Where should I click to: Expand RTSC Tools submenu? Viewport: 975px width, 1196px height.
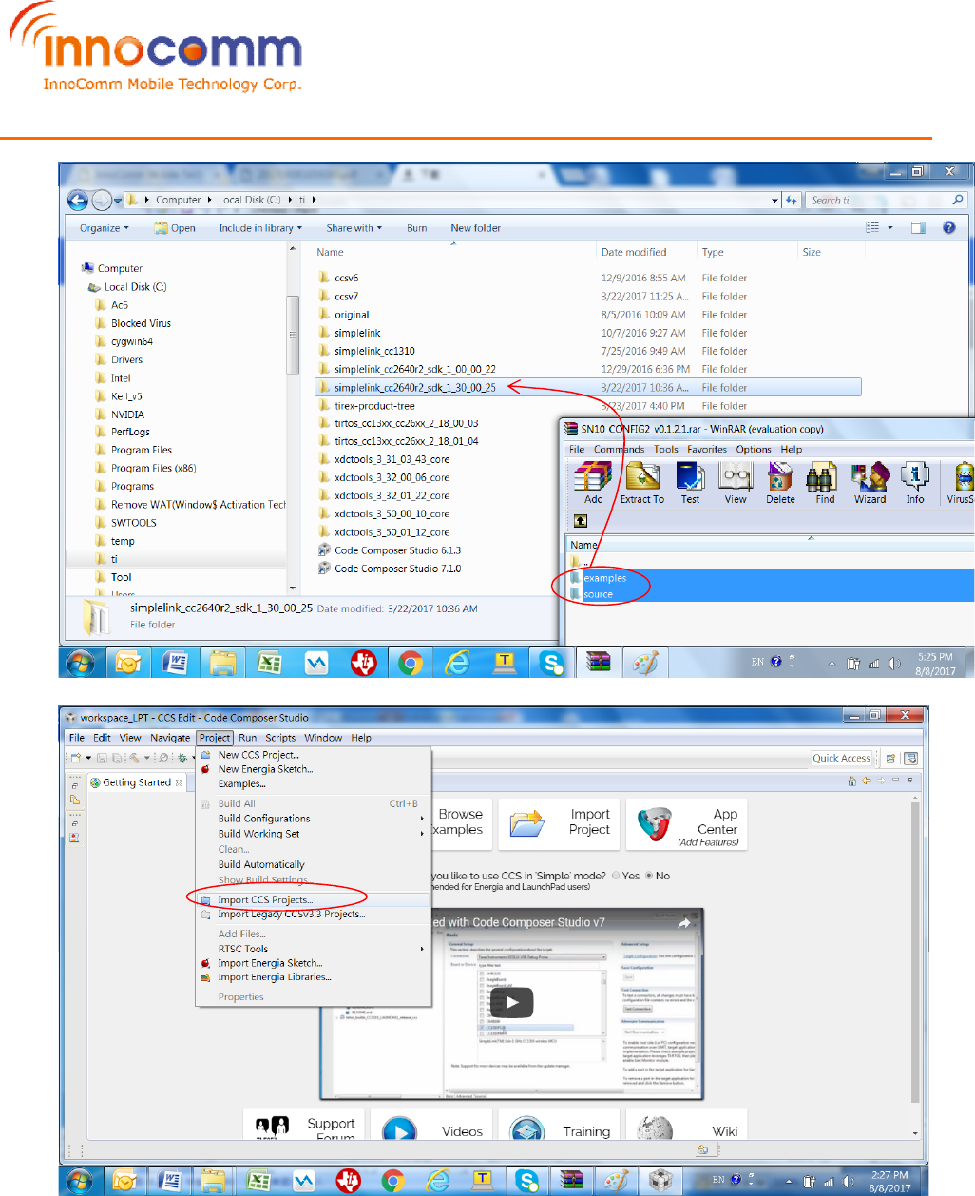coord(314,949)
